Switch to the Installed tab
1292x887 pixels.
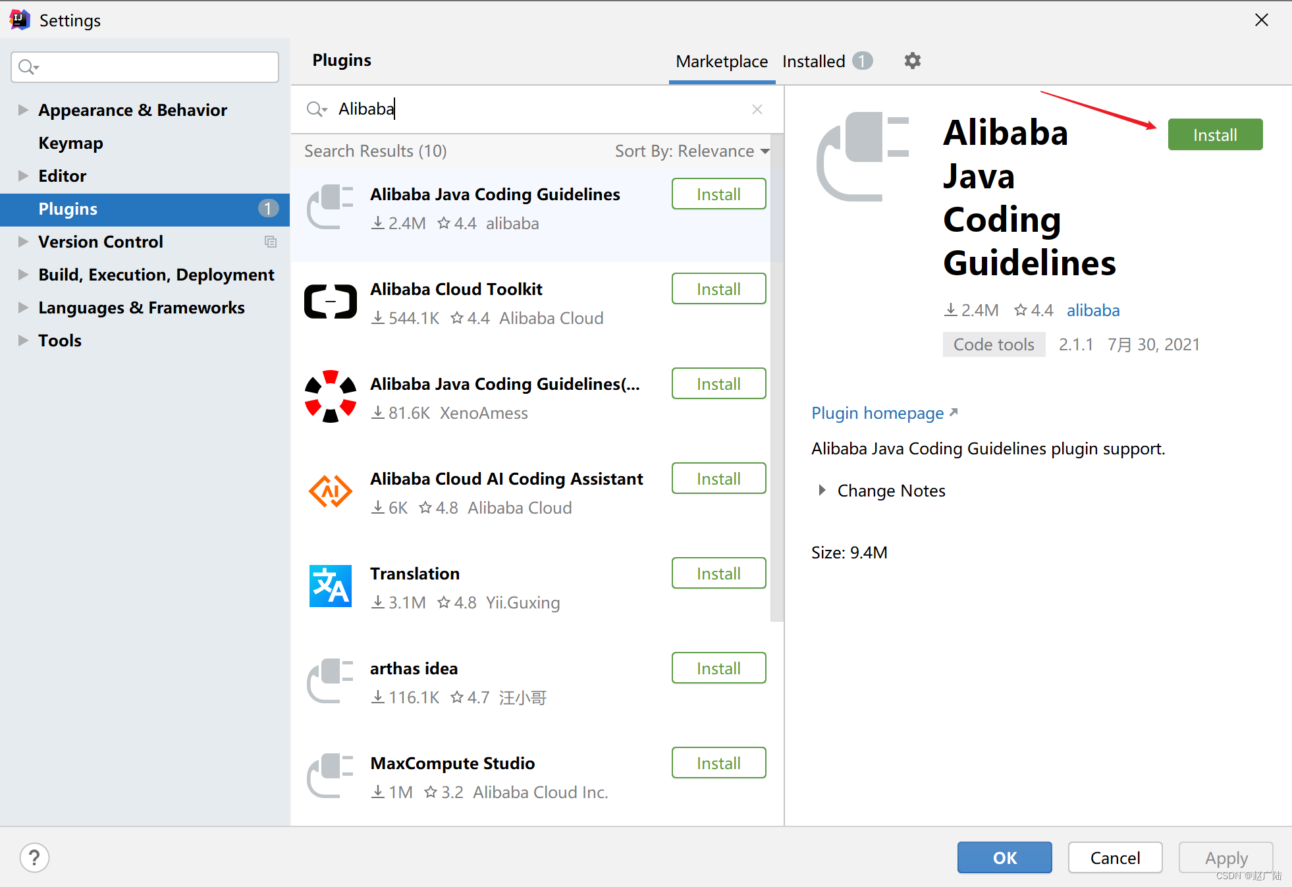coord(814,61)
